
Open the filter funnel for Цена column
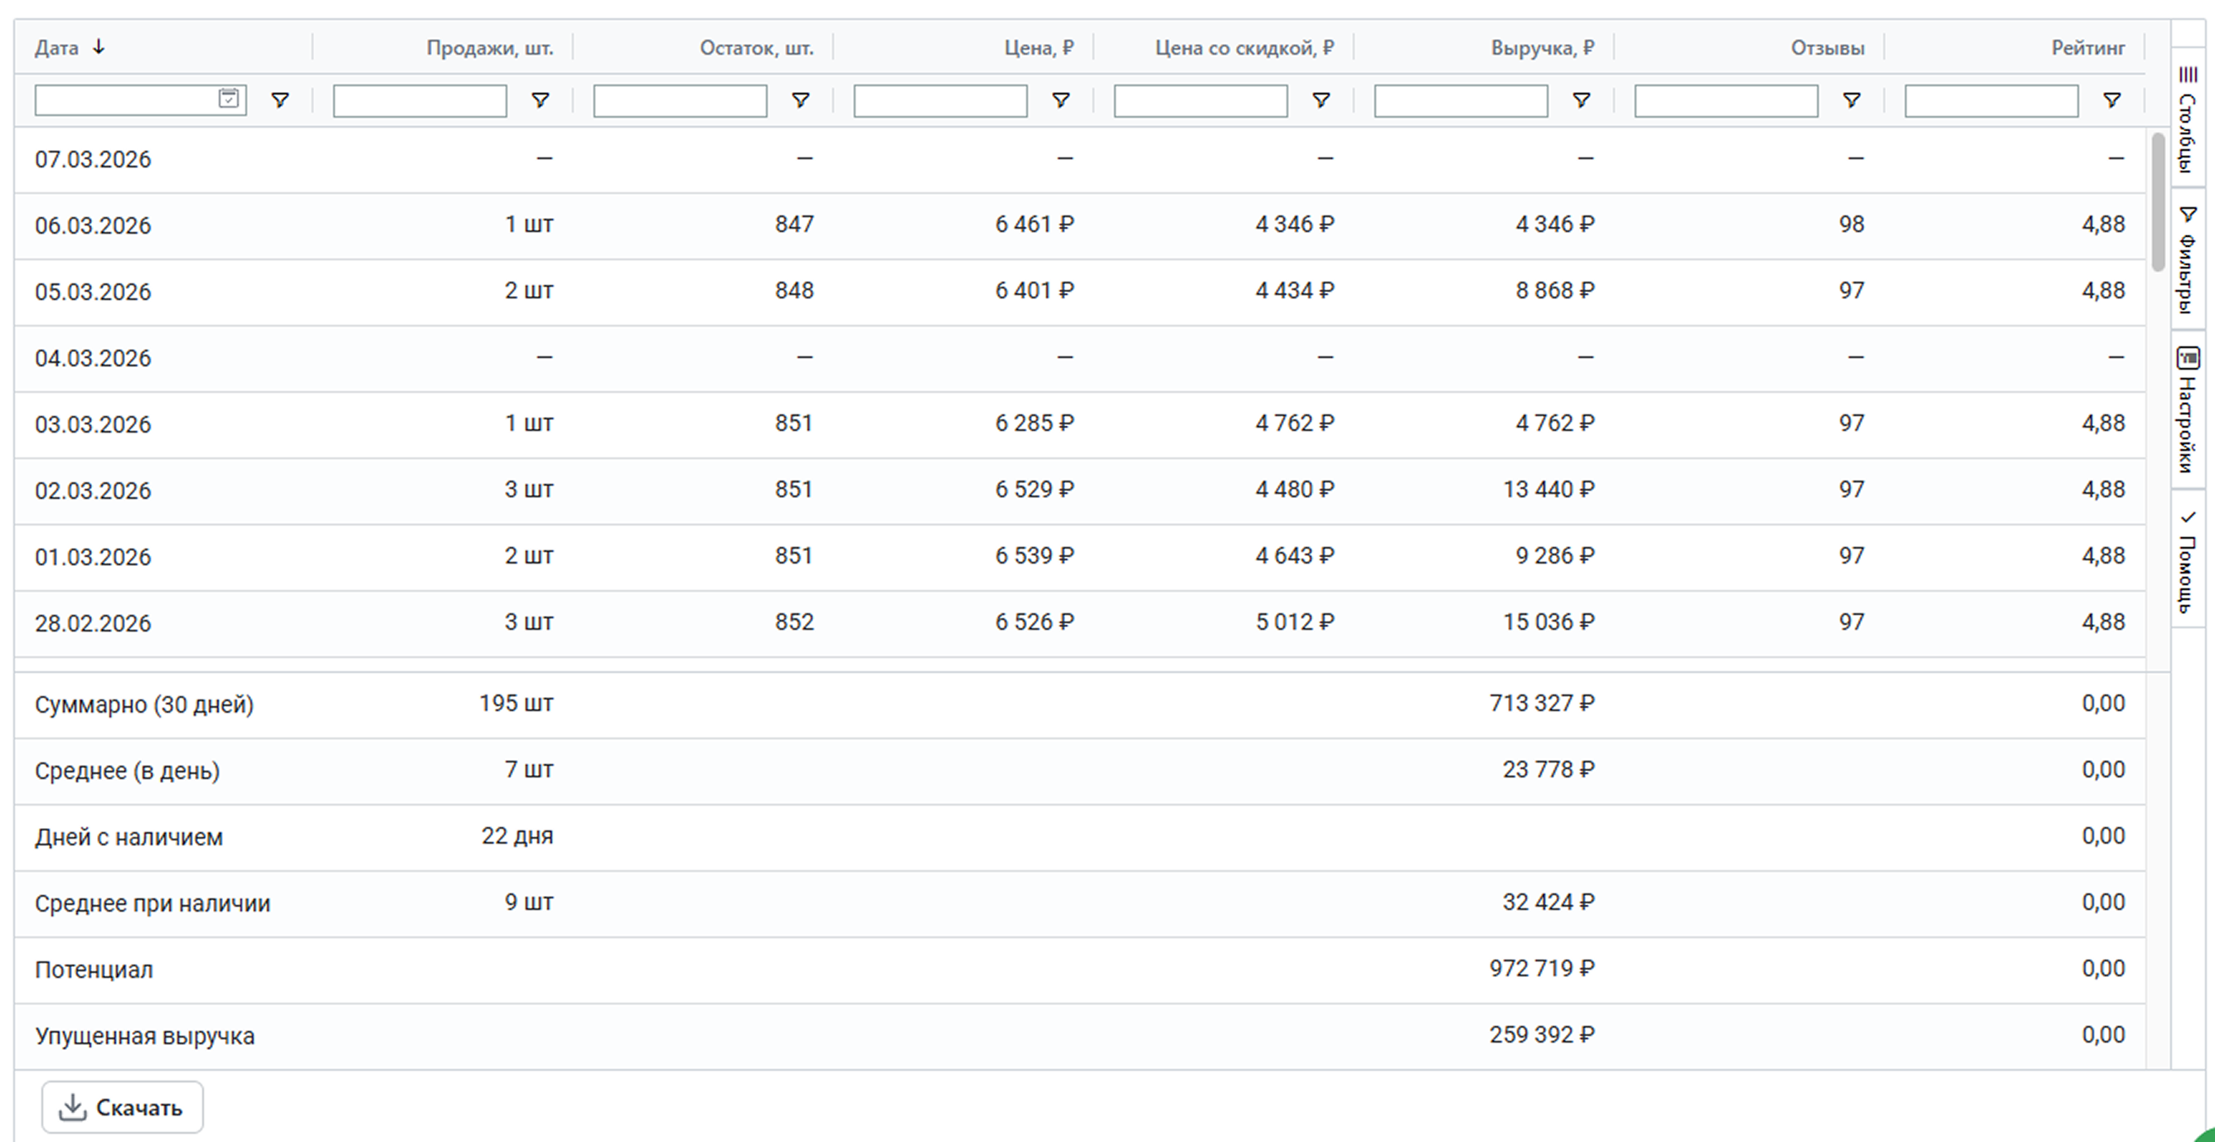click(x=1061, y=100)
